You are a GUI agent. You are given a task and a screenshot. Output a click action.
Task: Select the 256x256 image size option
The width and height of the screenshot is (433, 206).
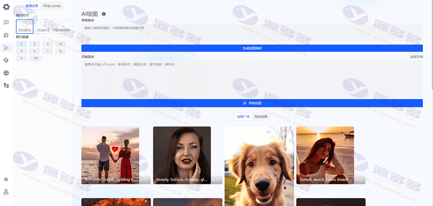pos(25,27)
